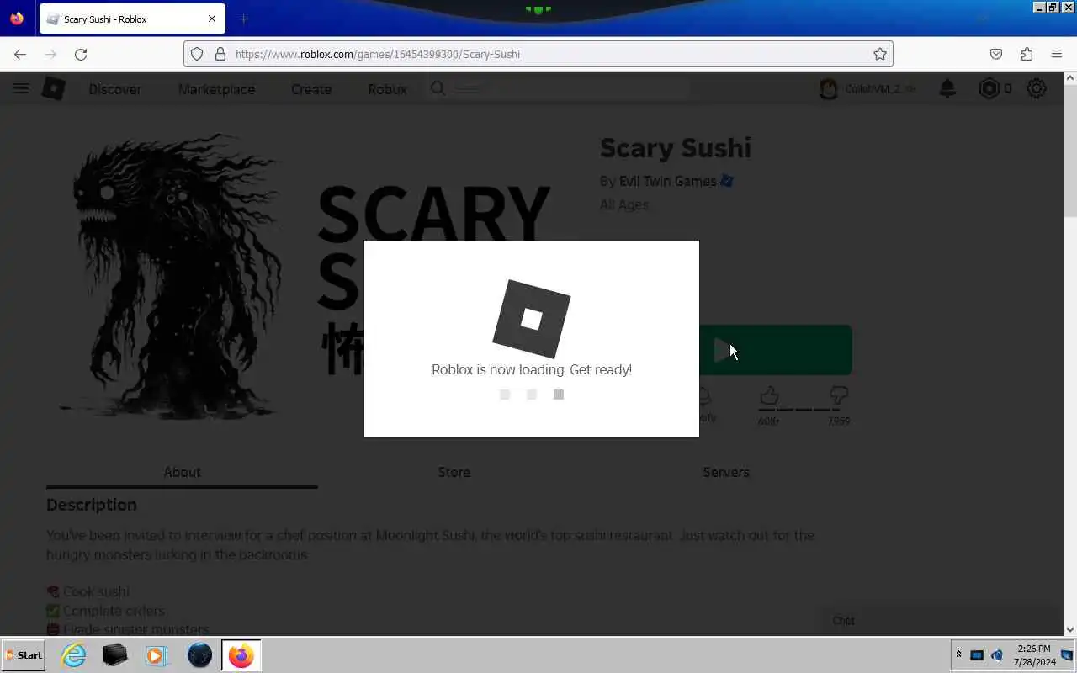Open the Create menu item

pyautogui.click(x=311, y=89)
